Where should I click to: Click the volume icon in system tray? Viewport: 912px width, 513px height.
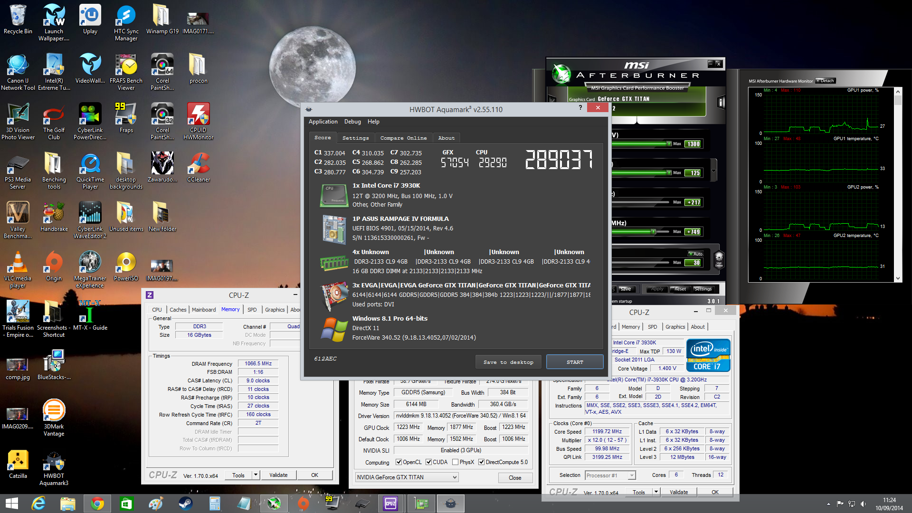863,503
